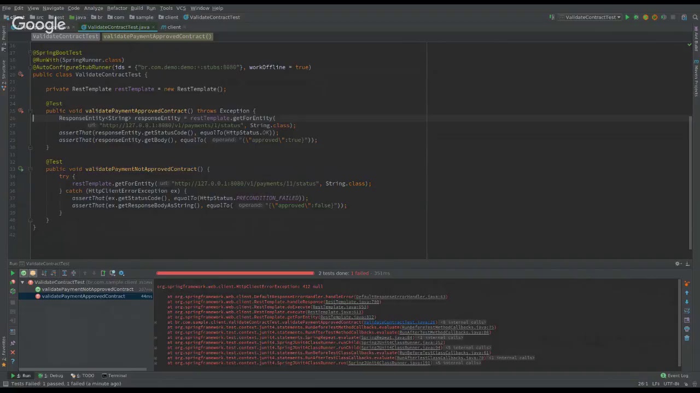The image size is (700, 393).
Task: Click run gutter icon next to validatePaymentNotApprovedContract
Action: 21,169
